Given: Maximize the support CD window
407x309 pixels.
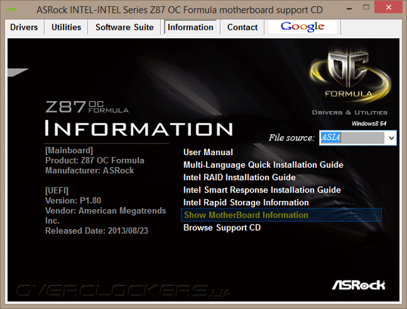Looking at the screenshot, I should 366,8.
